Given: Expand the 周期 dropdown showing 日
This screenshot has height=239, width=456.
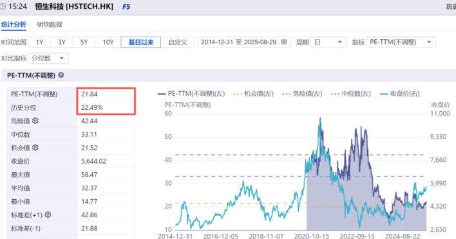Looking at the screenshot, I should click(x=328, y=42).
